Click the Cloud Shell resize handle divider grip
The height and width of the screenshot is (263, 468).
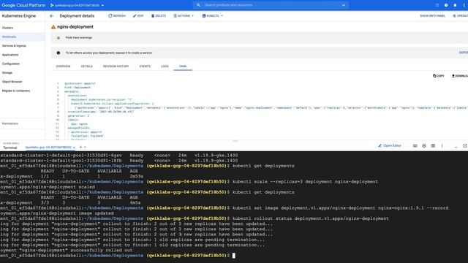click(235, 141)
